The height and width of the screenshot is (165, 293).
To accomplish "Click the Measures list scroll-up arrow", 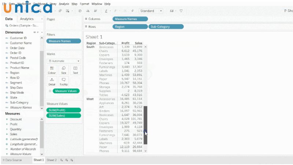I will point(42,120).
